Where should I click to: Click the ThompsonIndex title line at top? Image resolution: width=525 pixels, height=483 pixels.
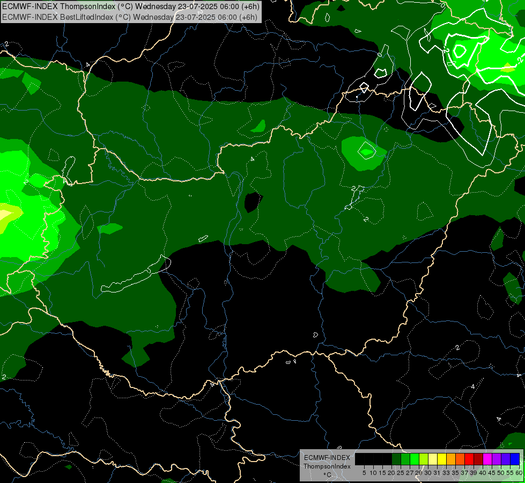[x=131, y=6]
